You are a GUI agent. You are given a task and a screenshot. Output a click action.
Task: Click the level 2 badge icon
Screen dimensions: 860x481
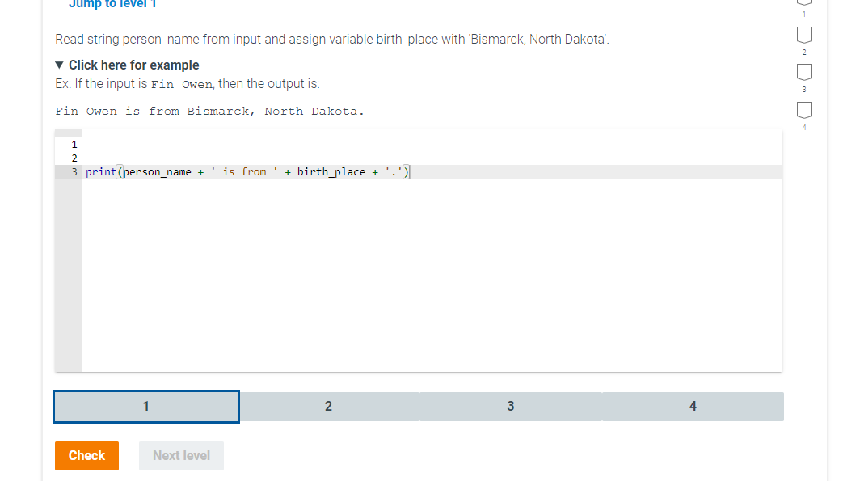coord(804,35)
